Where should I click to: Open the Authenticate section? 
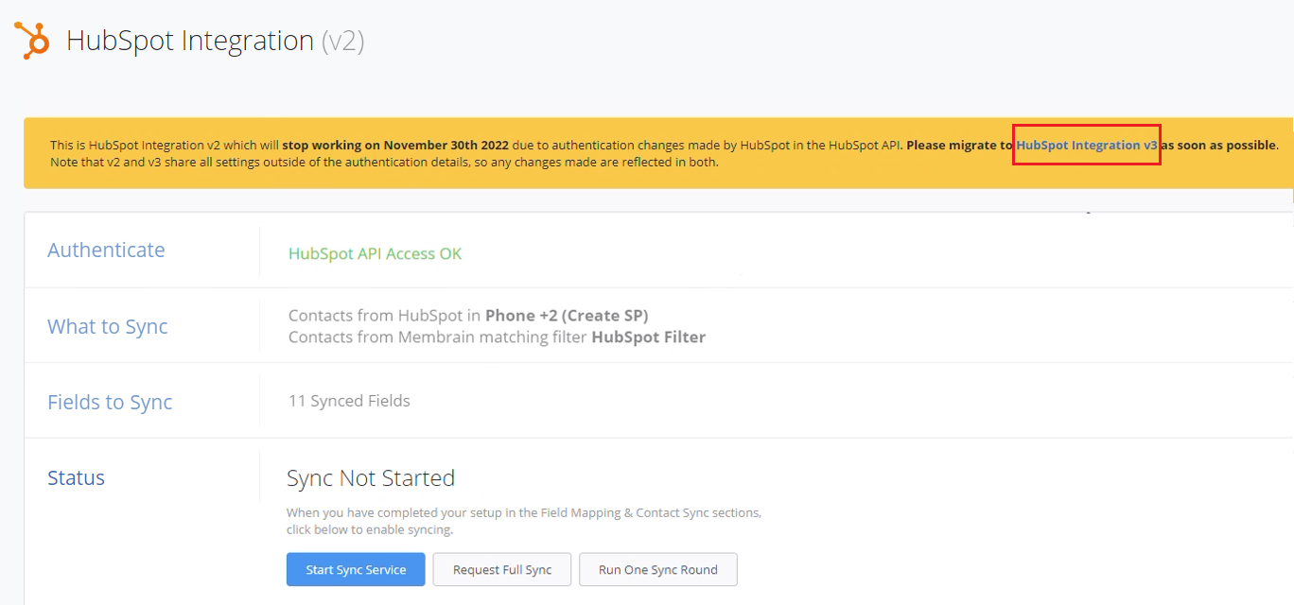[x=106, y=250]
